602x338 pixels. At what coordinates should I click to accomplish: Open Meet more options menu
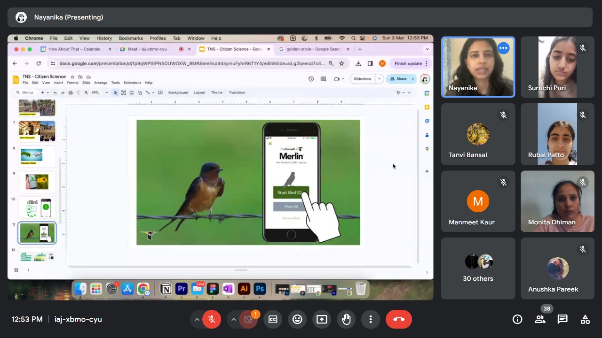[x=371, y=319]
